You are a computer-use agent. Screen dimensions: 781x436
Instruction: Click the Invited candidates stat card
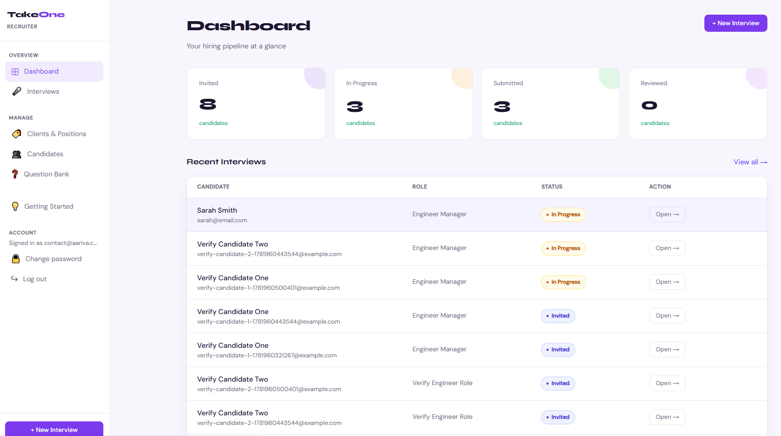click(x=256, y=103)
